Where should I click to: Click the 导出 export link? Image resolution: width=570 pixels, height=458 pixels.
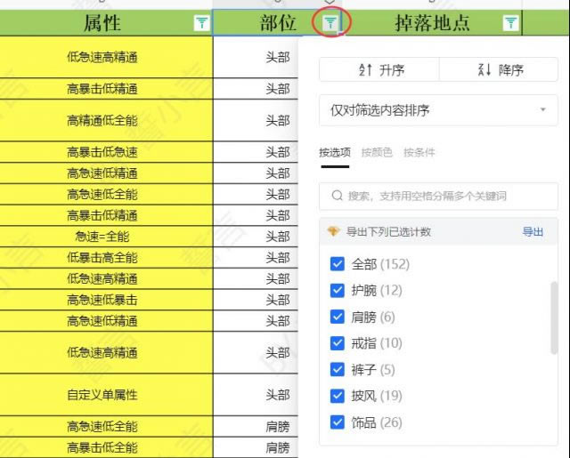533,231
